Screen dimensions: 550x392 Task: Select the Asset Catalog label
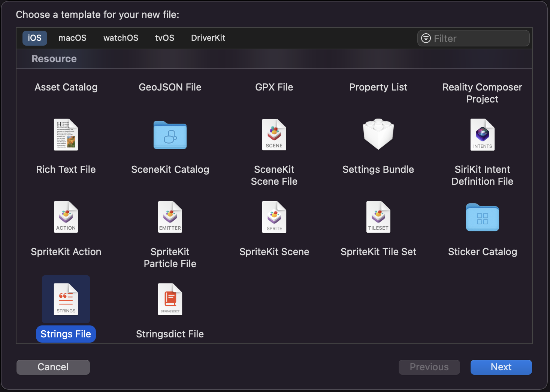click(x=66, y=87)
